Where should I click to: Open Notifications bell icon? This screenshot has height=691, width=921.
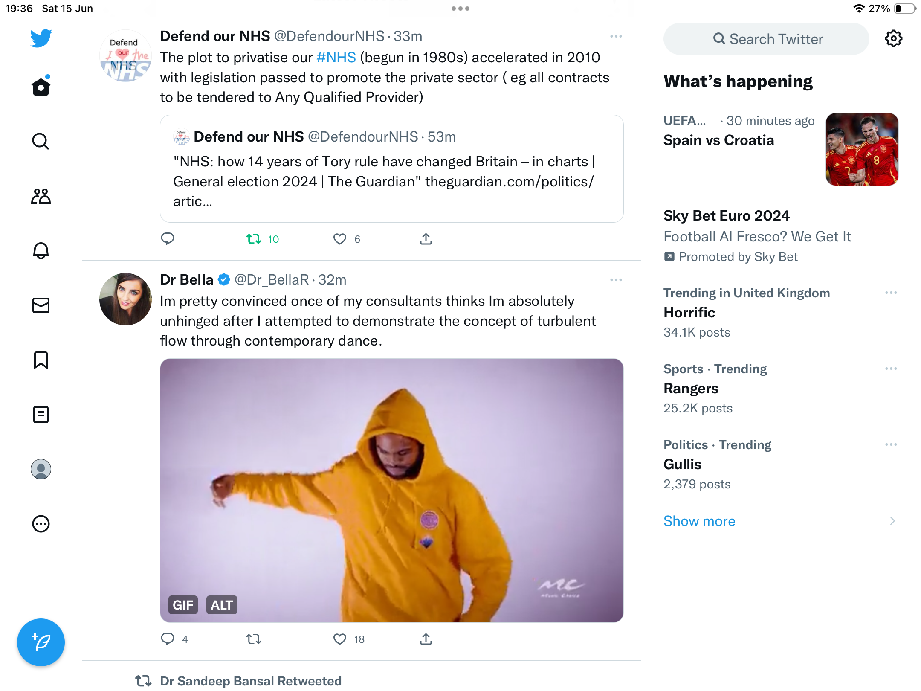41,251
